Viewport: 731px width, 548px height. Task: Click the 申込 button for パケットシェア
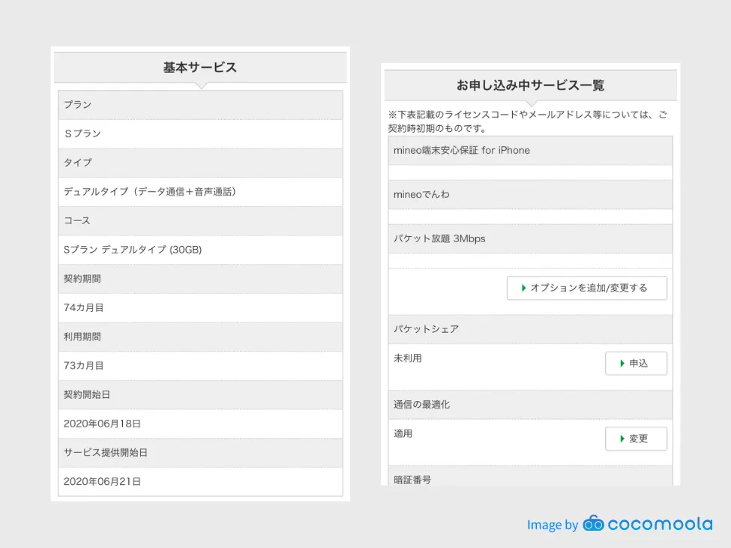(x=636, y=363)
